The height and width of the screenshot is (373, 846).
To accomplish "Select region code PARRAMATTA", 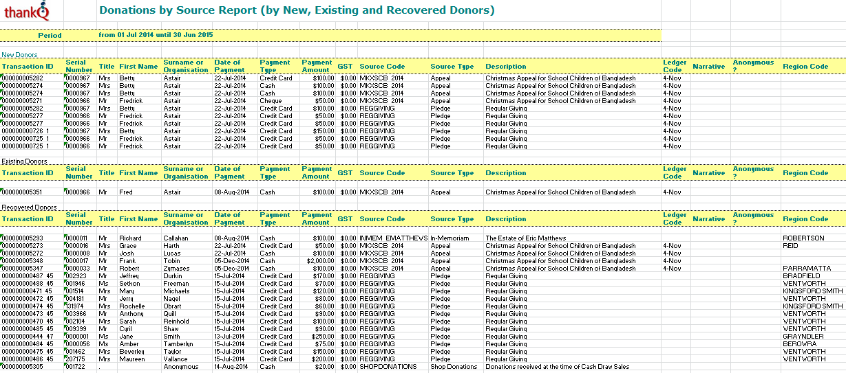I will tap(807, 269).
